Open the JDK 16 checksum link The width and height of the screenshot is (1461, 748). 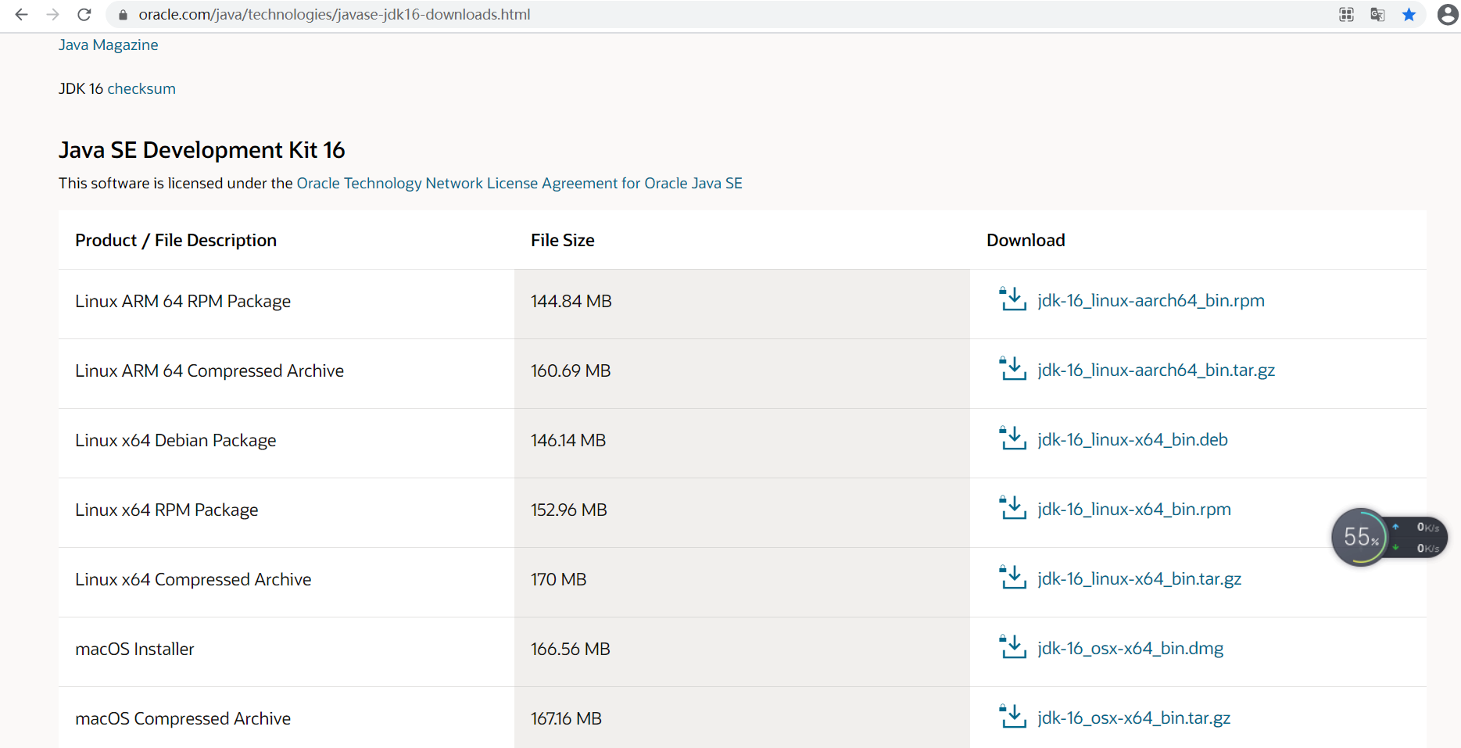click(141, 88)
